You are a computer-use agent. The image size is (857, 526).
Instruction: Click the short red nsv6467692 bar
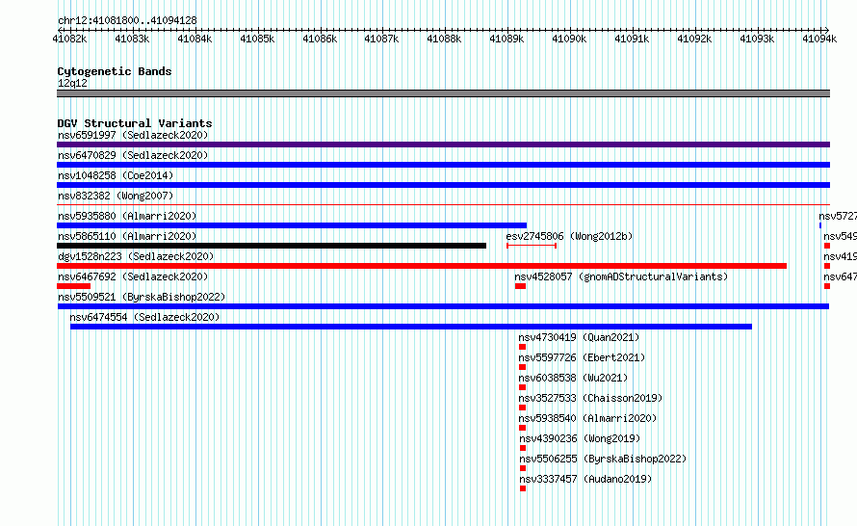click(x=74, y=286)
